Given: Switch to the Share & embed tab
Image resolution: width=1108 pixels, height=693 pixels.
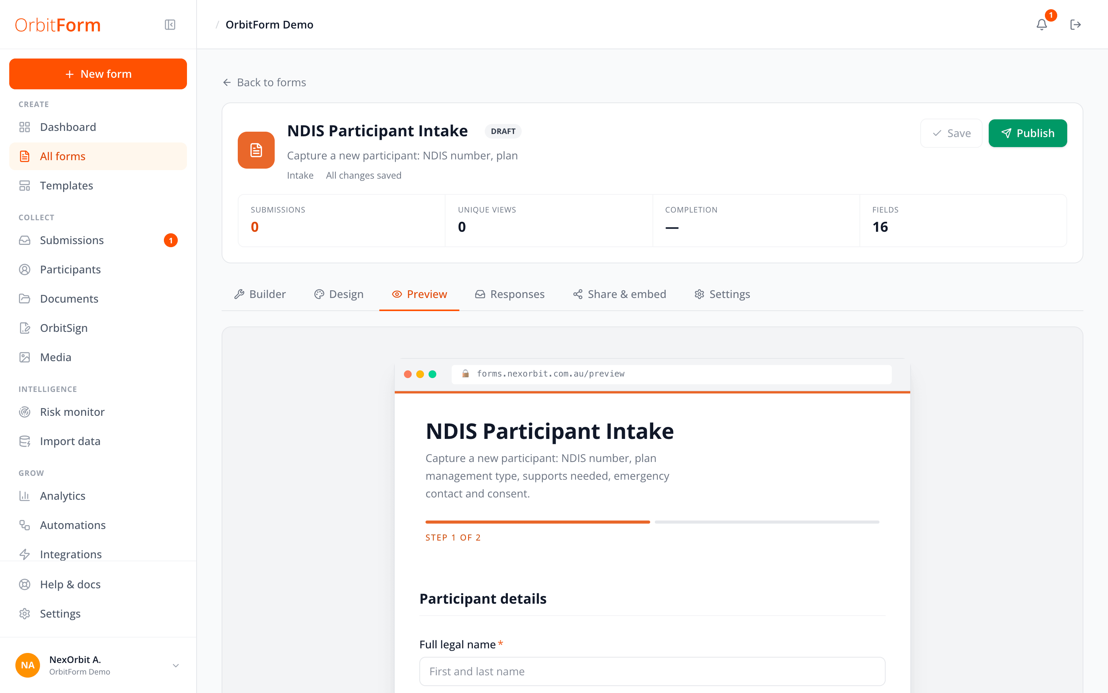Looking at the screenshot, I should tap(619, 294).
